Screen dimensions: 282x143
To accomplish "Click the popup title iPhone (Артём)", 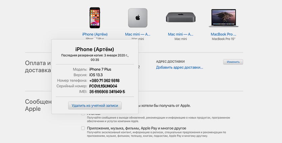I will tap(95, 49).
